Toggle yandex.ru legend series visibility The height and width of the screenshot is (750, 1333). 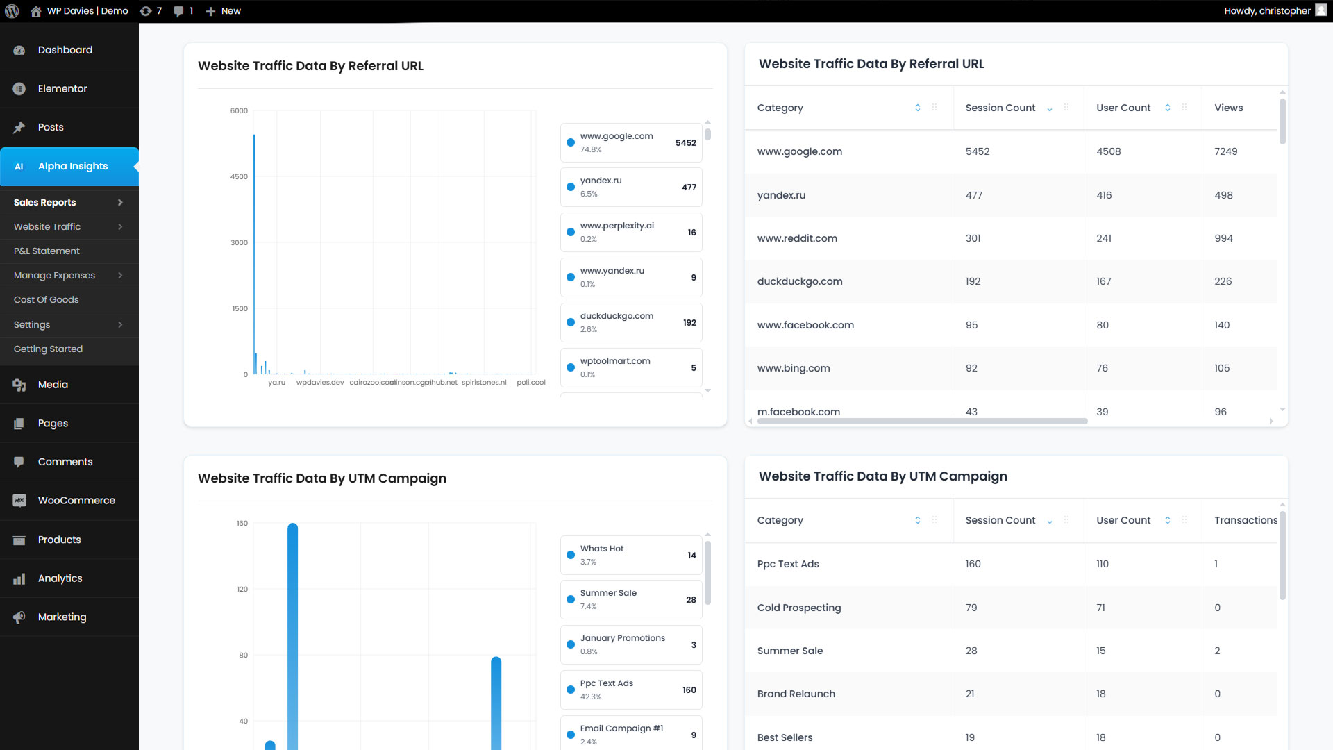[x=571, y=187]
